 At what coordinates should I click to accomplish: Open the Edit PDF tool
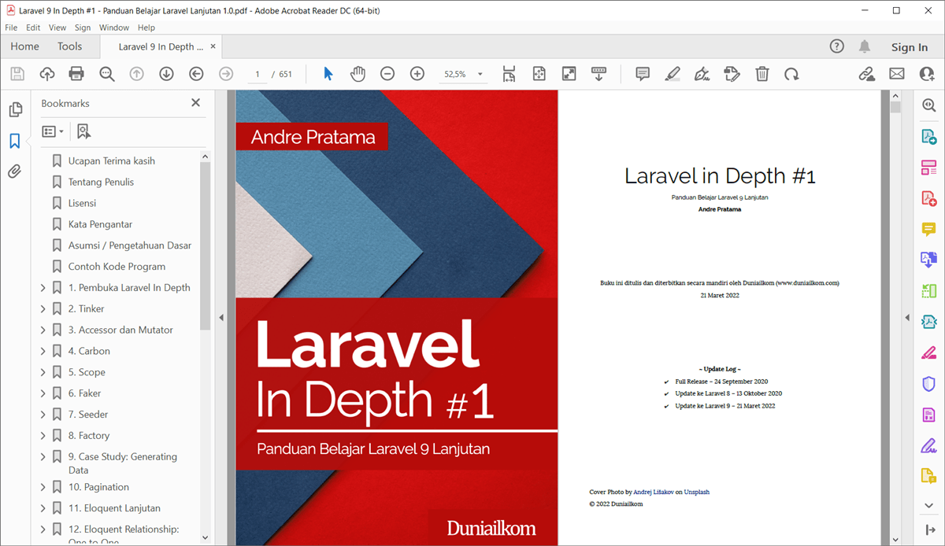click(x=928, y=168)
